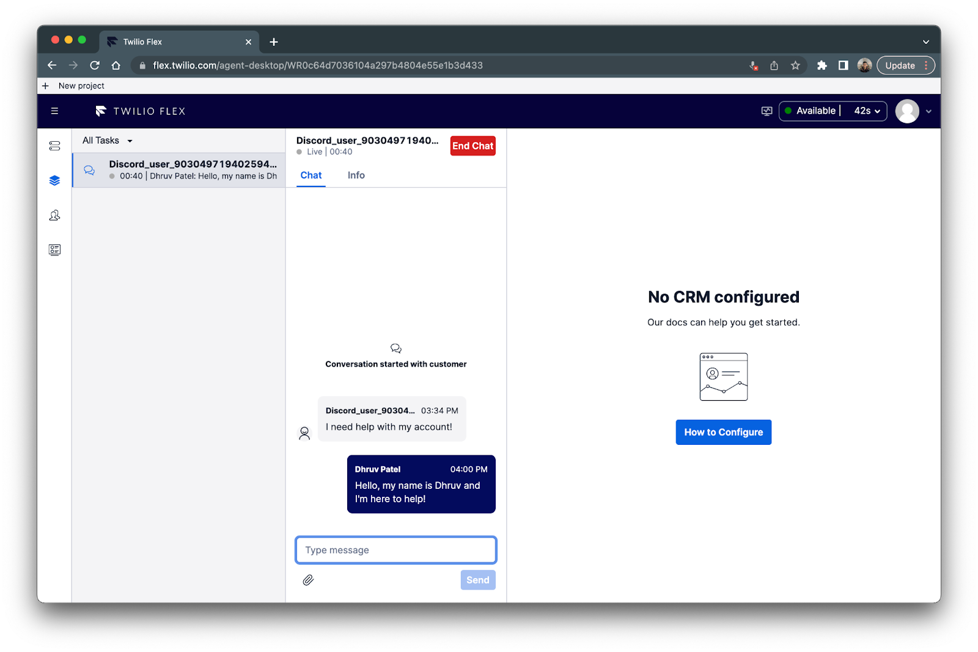Reload the current page

coord(95,65)
